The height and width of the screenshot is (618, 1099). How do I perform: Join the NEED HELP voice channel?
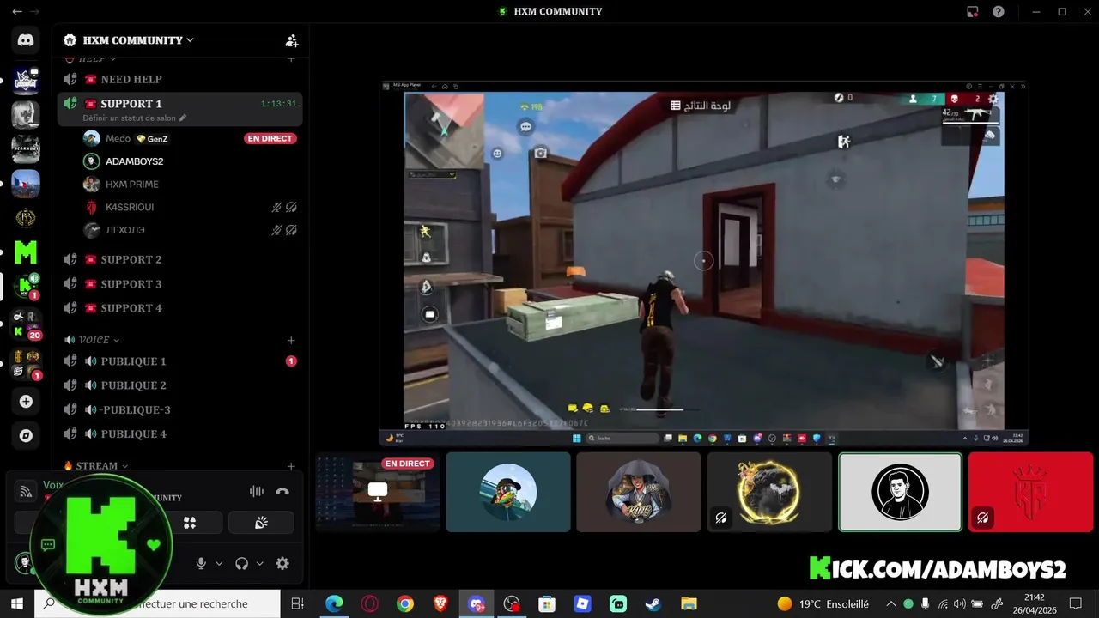click(179, 79)
